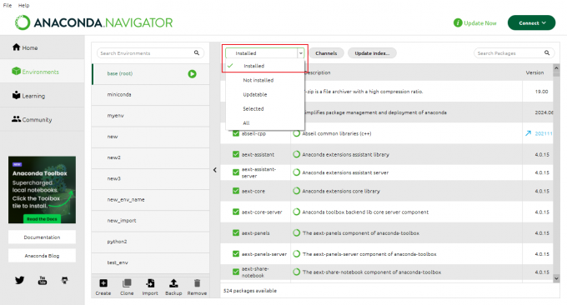Click the green play button on base (root)
Viewport: 567px width, 305px height.
pyautogui.click(x=192, y=73)
